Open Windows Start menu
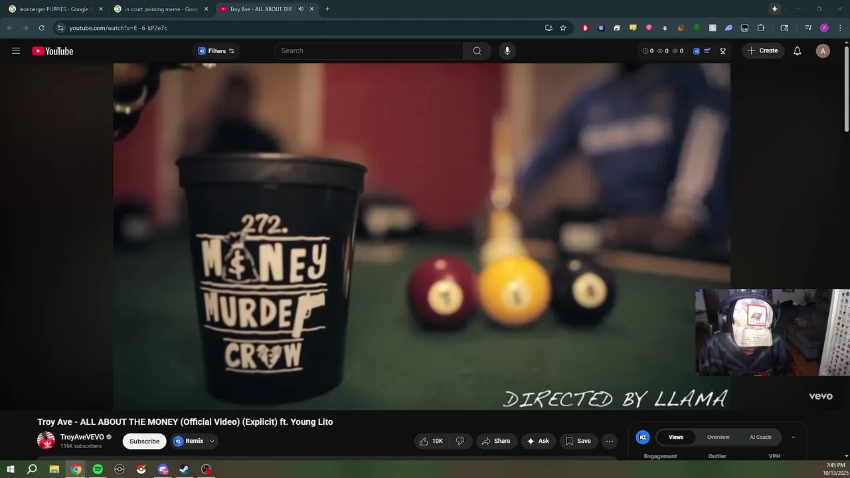The height and width of the screenshot is (478, 850). coord(10,469)
